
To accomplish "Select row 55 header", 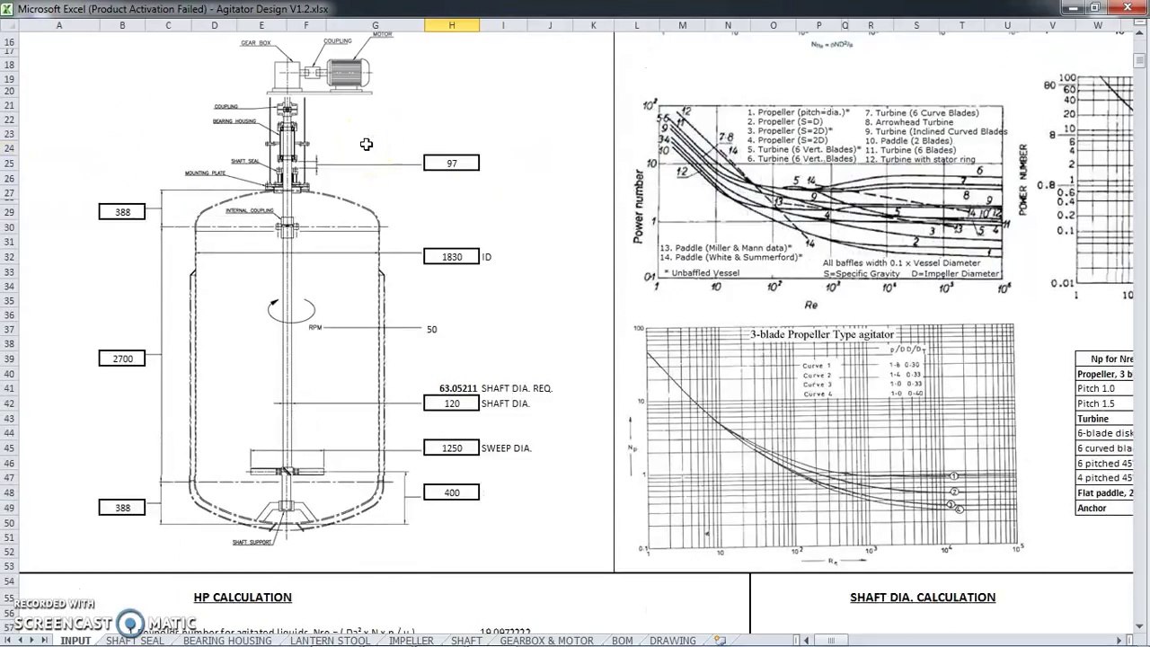I will [x=9, y=597].
